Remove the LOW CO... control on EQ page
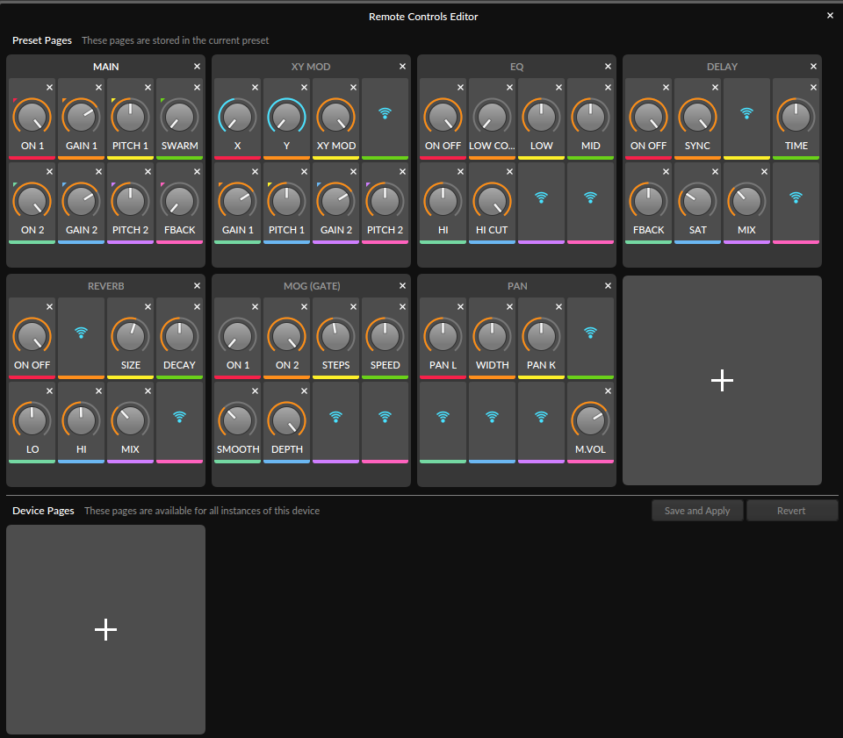Image resolution: width=843 pixels, height=738 pixels. [x=509, y=87]
